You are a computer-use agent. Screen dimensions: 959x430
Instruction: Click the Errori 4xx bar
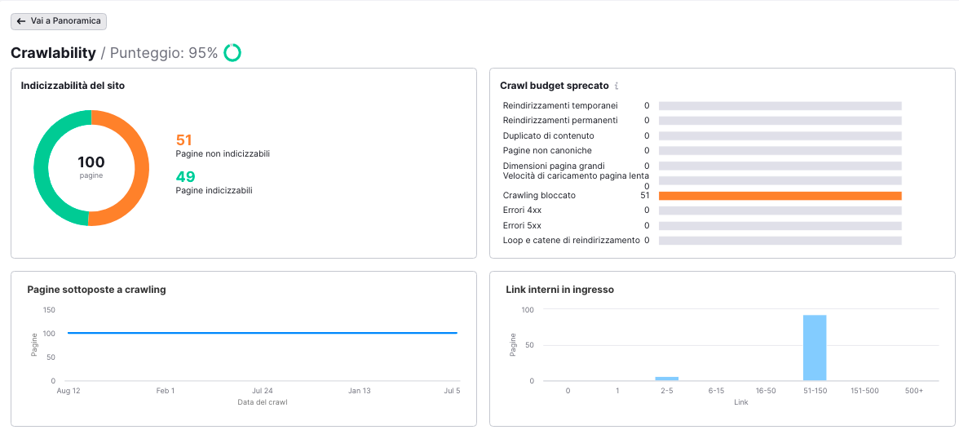click(x=779, y=211)
